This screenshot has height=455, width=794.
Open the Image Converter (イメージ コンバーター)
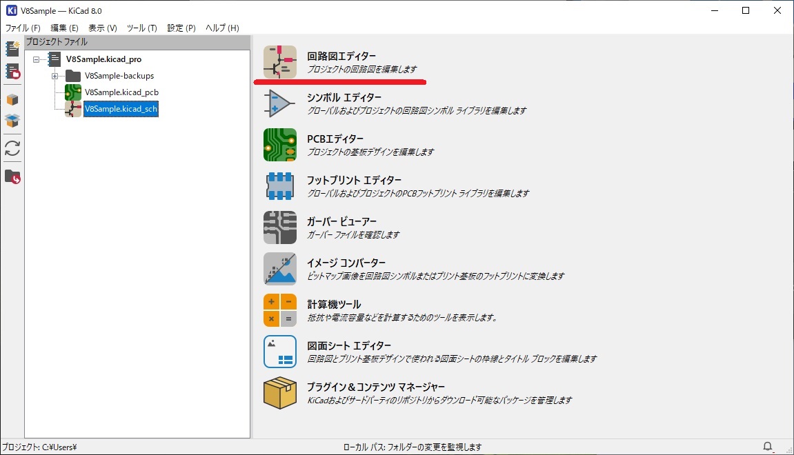(279, 269)
